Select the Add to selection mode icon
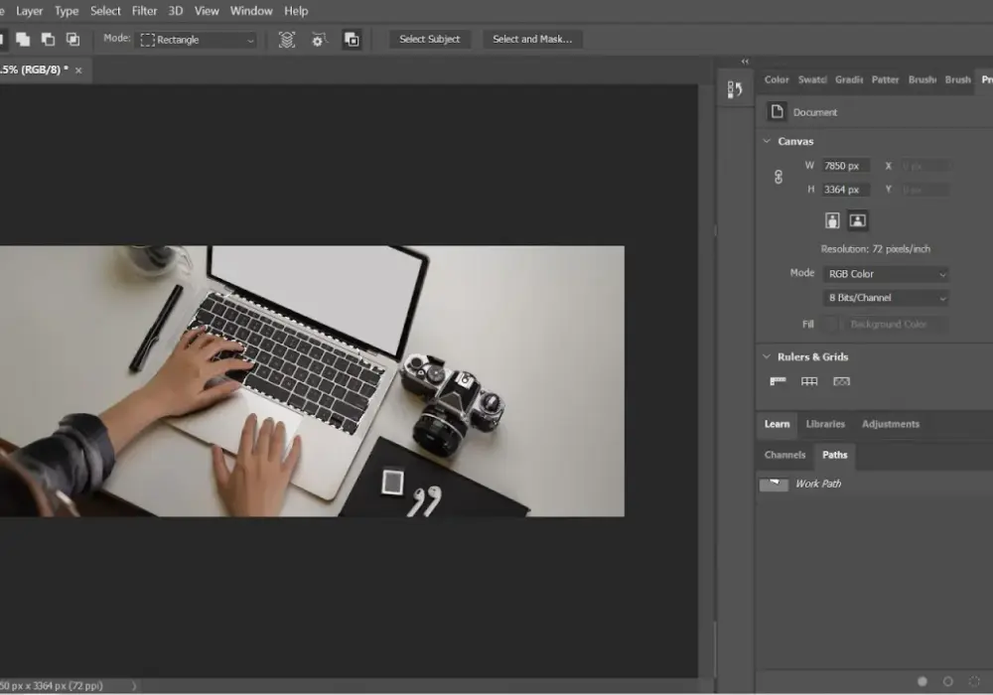 tap(23, 40)
